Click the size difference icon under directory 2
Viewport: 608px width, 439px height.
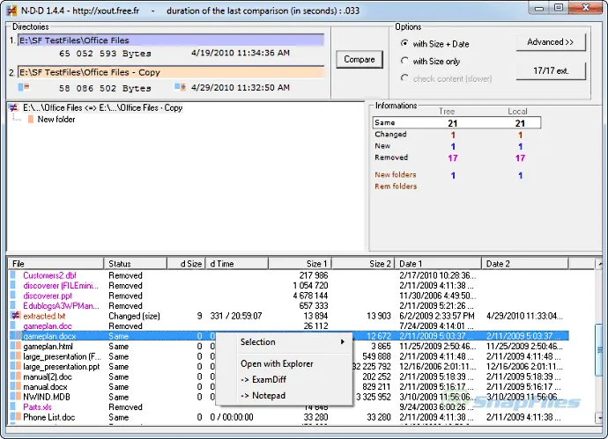(x=24, y=87)
